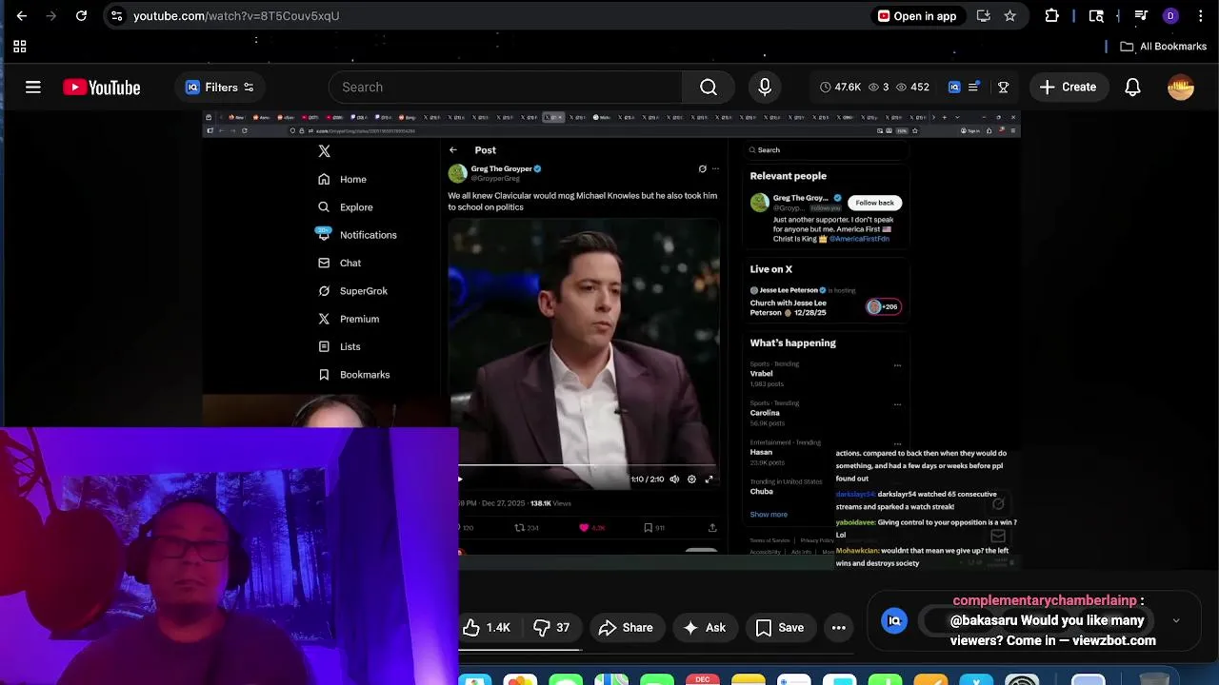The width and height of the screenshot is (1219, 685).
Task: Select Explore in the X sidebar
Action: [x=346, y=207]
